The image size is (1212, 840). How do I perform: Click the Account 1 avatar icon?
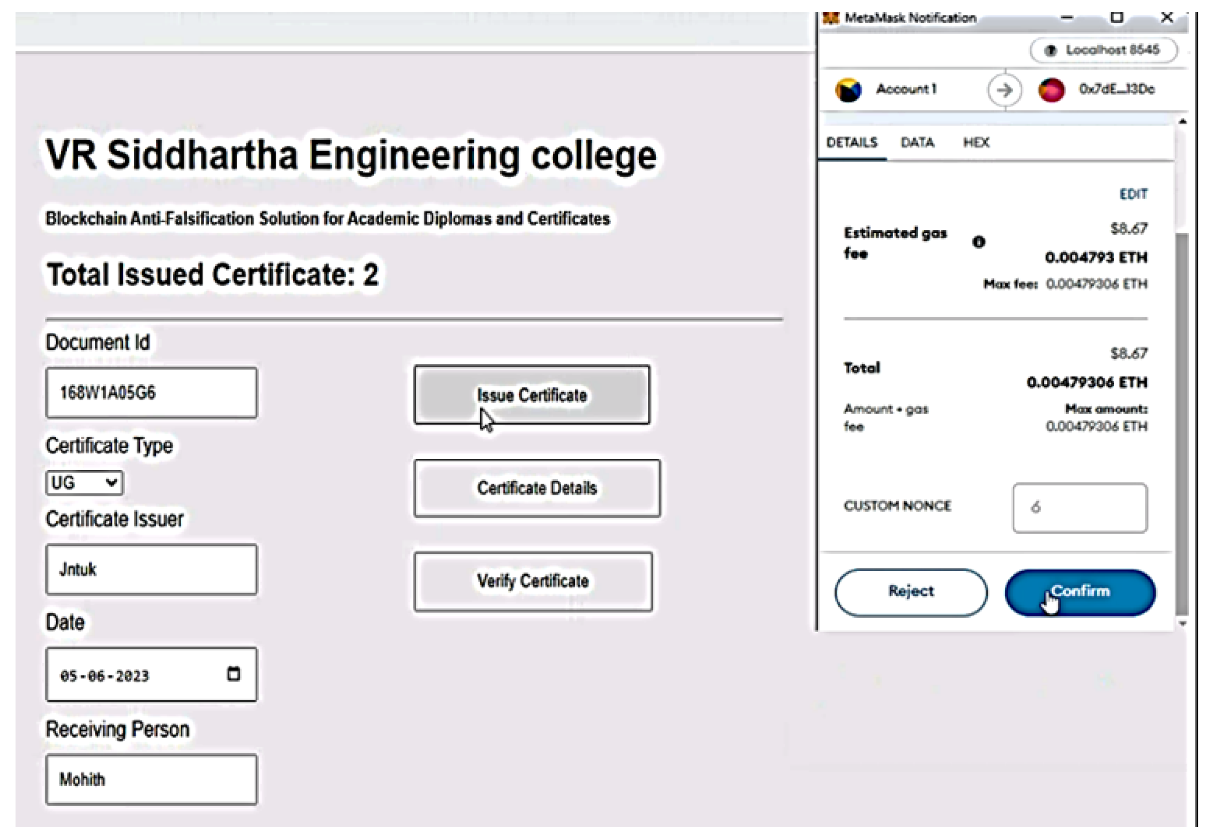point(847,89)
